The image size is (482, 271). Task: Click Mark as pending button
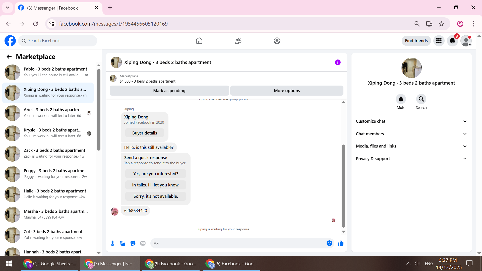pos(169,91)
